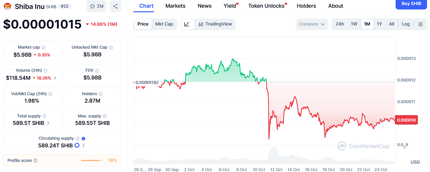The image size is (430, 172).
Task: Expand the Volume (24h) details chevron
Action: point(55,78)
